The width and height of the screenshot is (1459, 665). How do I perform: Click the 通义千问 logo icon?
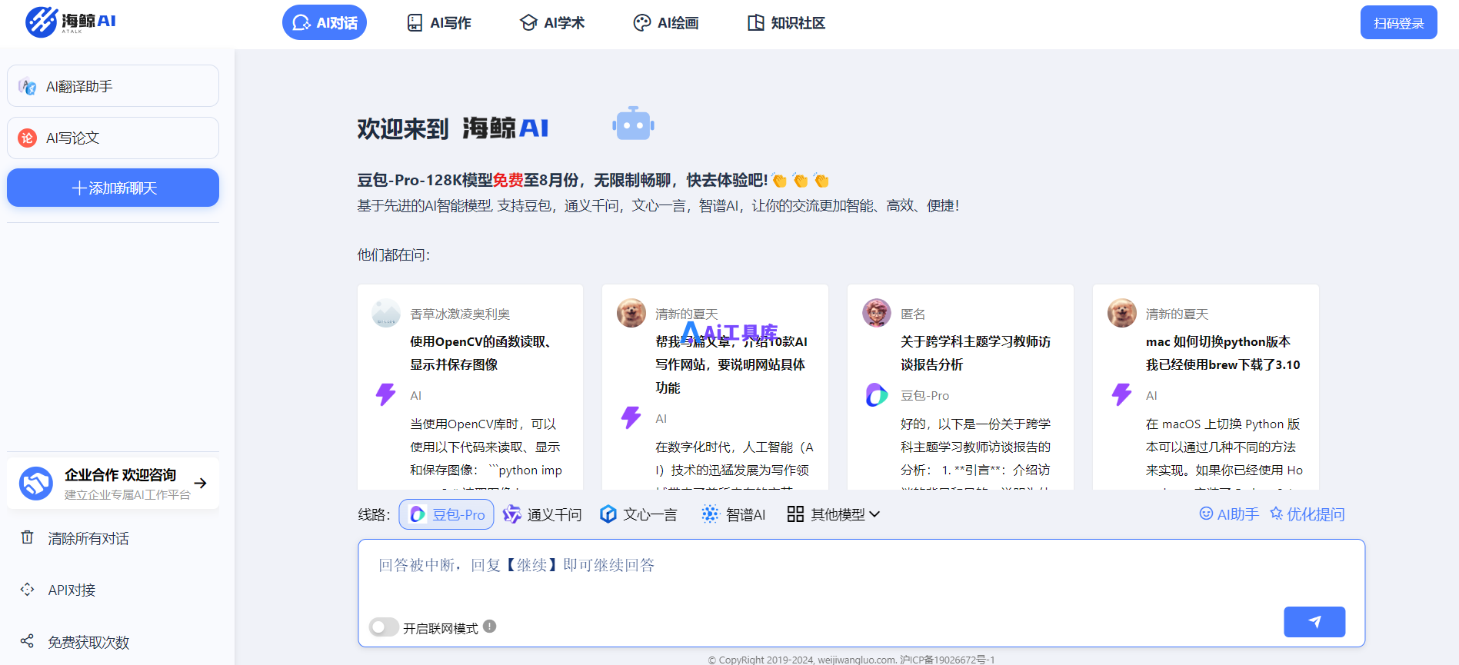point(511,514)
